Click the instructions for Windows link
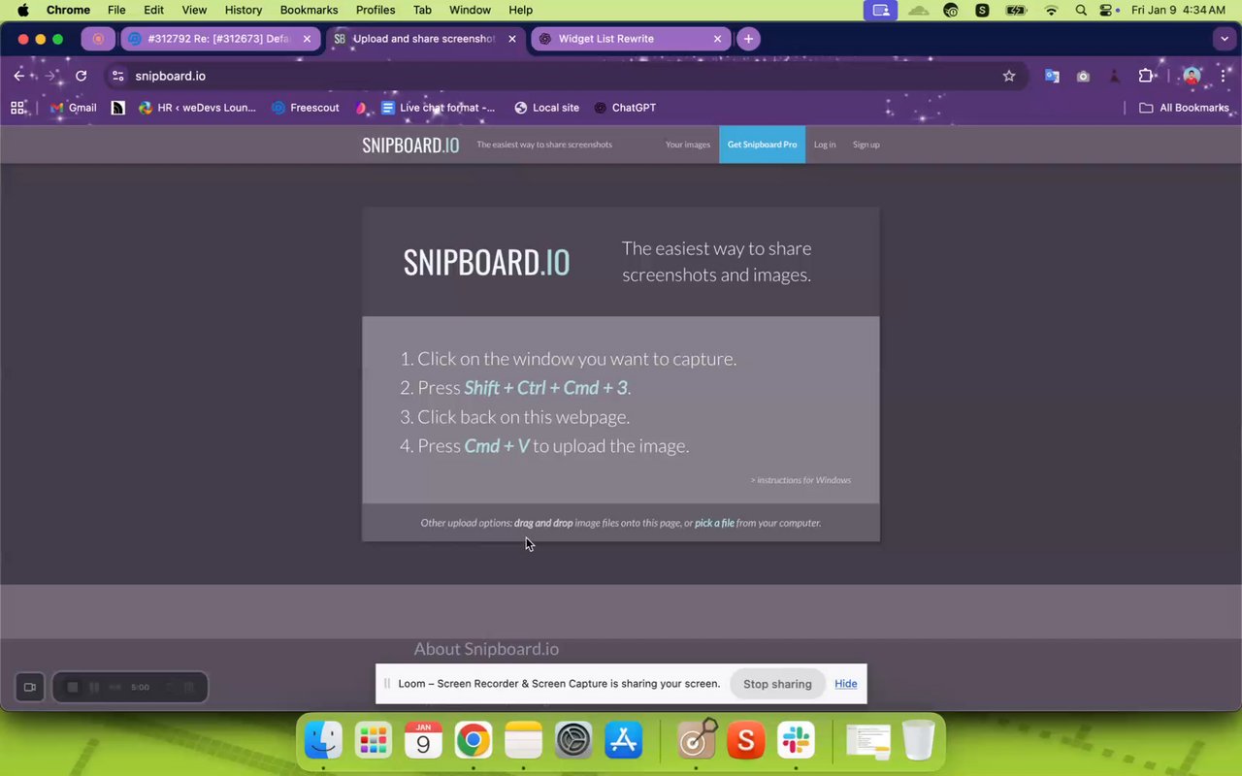The height and width of the screenshot is (776, 1242). (x=801, y=480)
